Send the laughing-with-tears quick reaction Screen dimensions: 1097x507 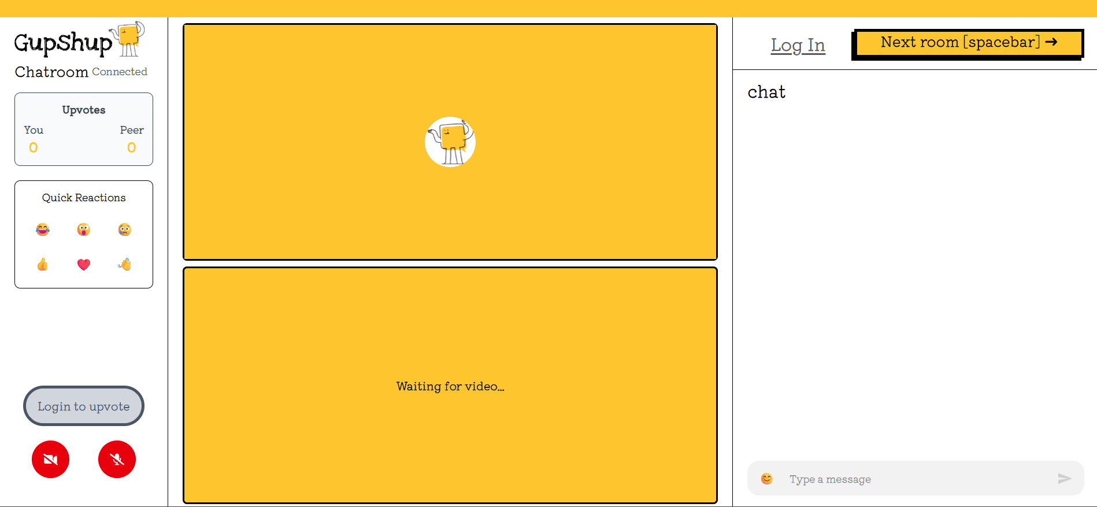(43, 230)
